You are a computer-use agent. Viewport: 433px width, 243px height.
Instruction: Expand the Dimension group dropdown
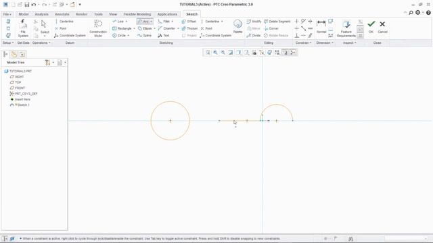click(x=325, y=43)
